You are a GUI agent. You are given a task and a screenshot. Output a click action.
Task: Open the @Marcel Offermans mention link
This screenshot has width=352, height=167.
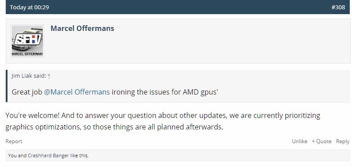coord(77,92)
